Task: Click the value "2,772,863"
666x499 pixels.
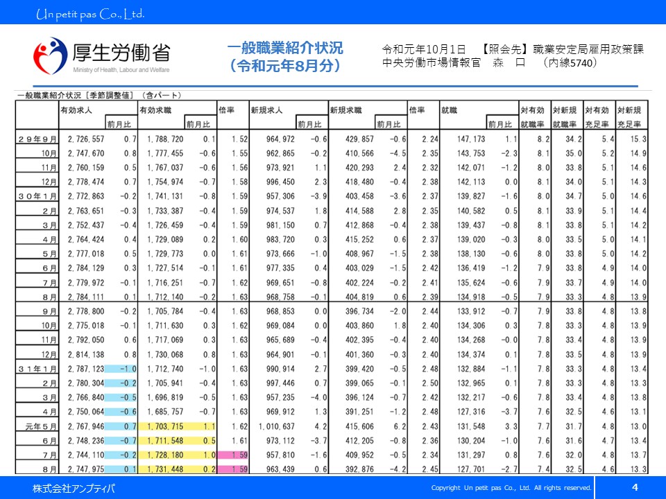Action: [86, 196]
